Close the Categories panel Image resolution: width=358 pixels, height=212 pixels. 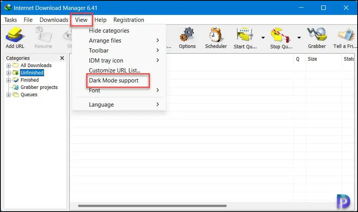(x=62, y=58)
